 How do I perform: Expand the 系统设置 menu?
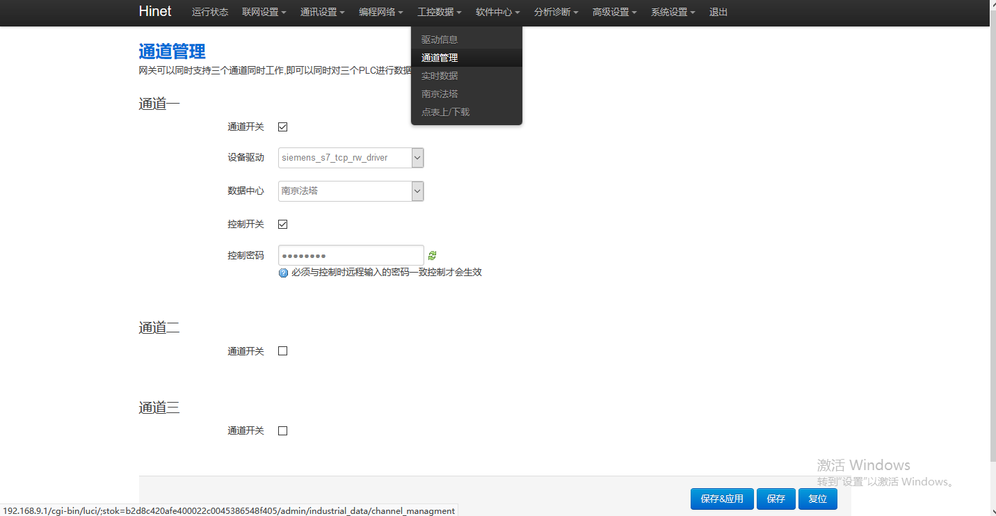673,13
